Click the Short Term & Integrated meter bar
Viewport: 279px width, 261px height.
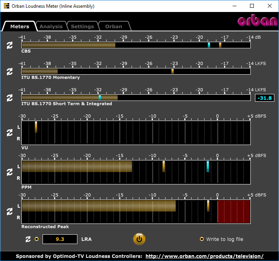[x=136, y=97]
